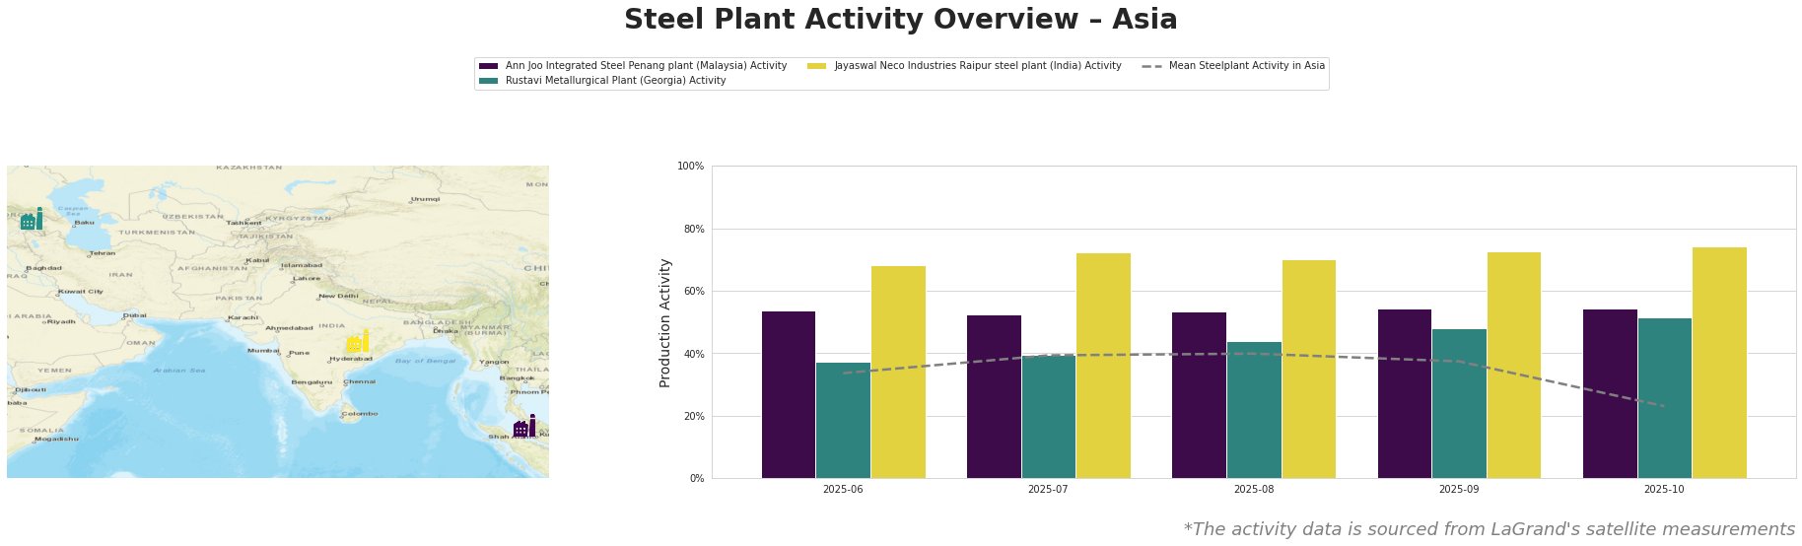Image resolution: width=1802 pixels, height=546 pixels.
Task: Click the Production Activity axis title
Action: 665,322
